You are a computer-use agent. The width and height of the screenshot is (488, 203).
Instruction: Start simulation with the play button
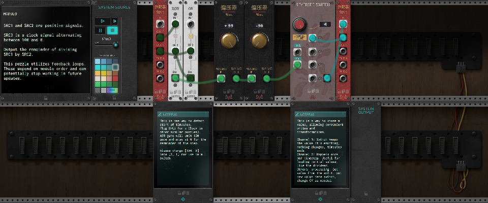(x=102, y=21)
